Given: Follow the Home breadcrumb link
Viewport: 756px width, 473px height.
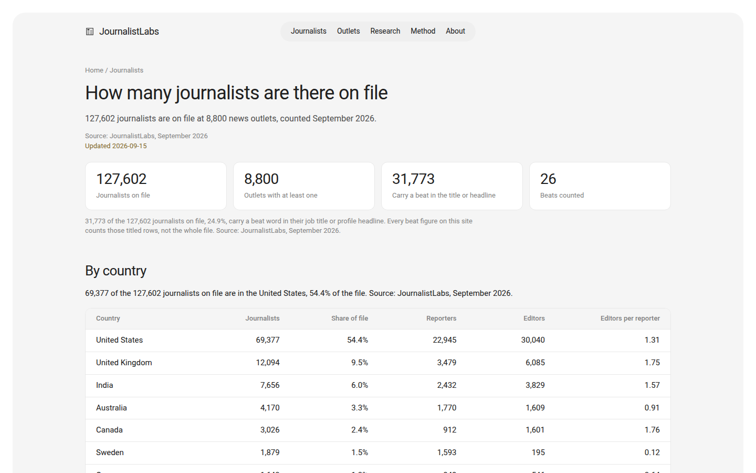Looking at the screenshot, I should click(94, 70).
